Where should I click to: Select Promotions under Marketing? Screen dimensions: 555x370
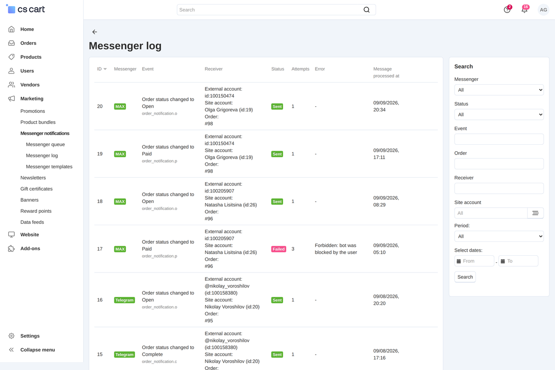tap(33, 111)
